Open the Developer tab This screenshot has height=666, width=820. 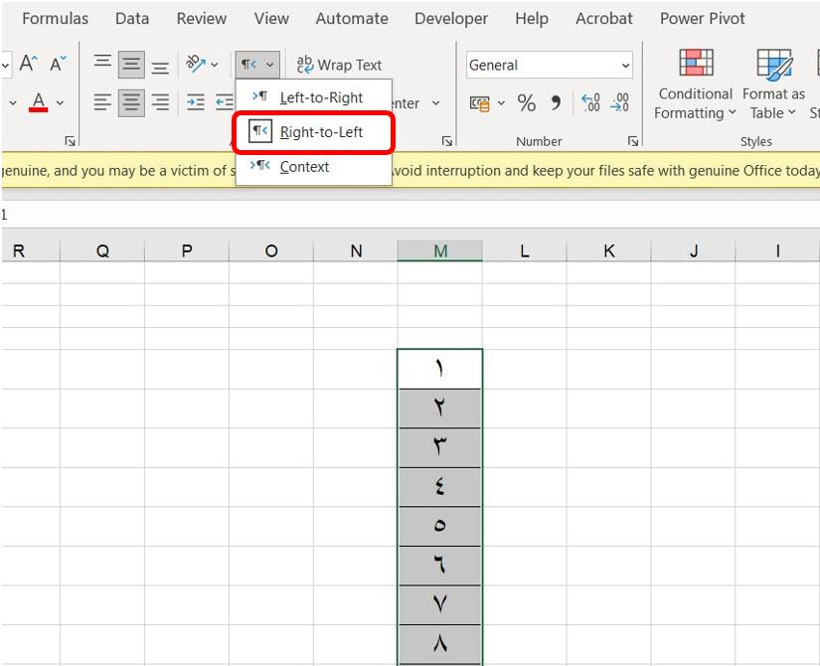pos(451,18)
